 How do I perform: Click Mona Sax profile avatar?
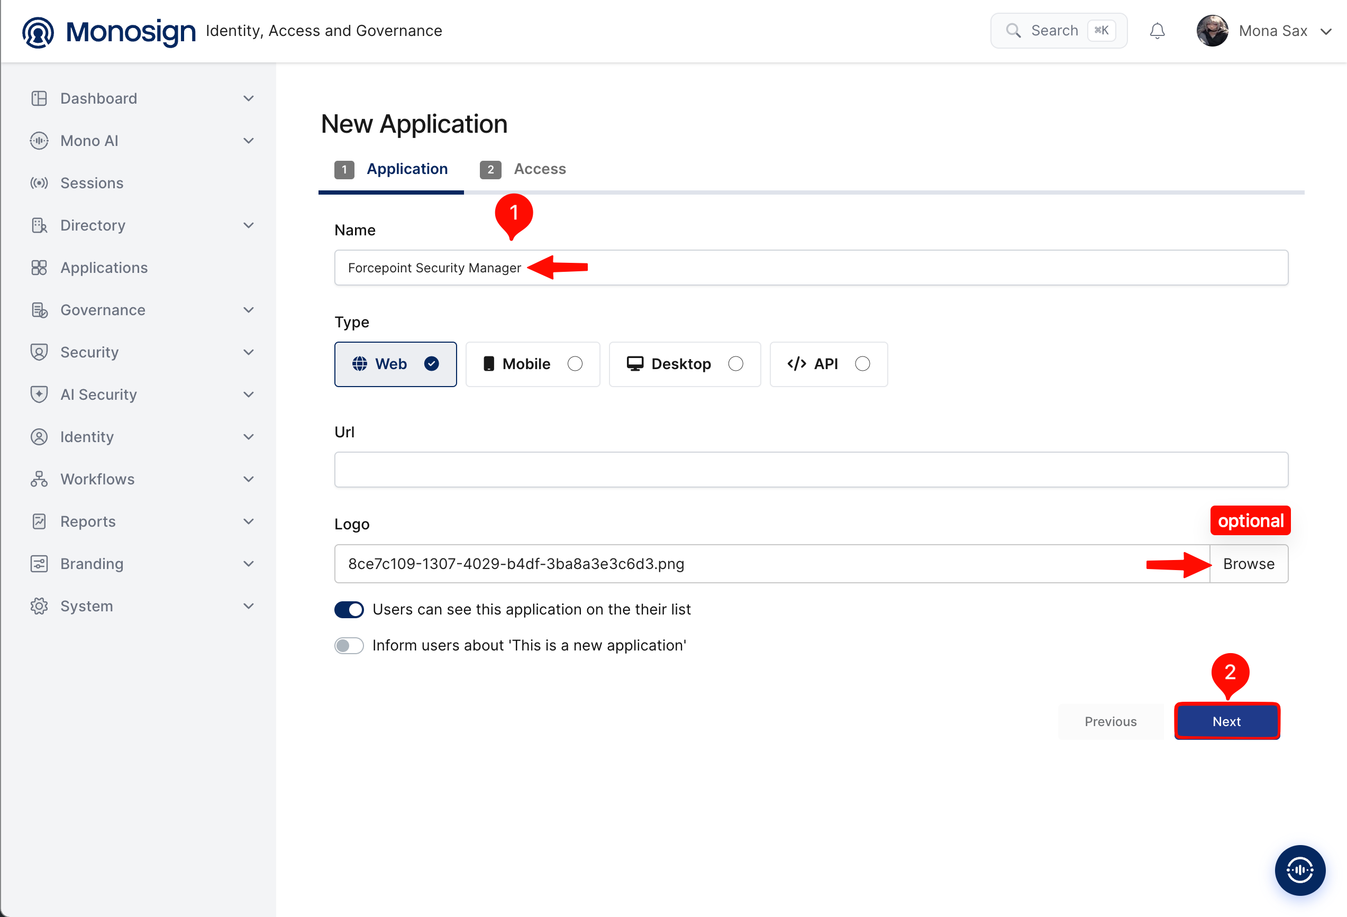click(1212, 31)
